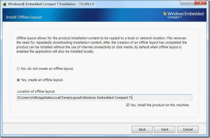Close the installer with the X button
Screen dimensions: 210x138
201,3
